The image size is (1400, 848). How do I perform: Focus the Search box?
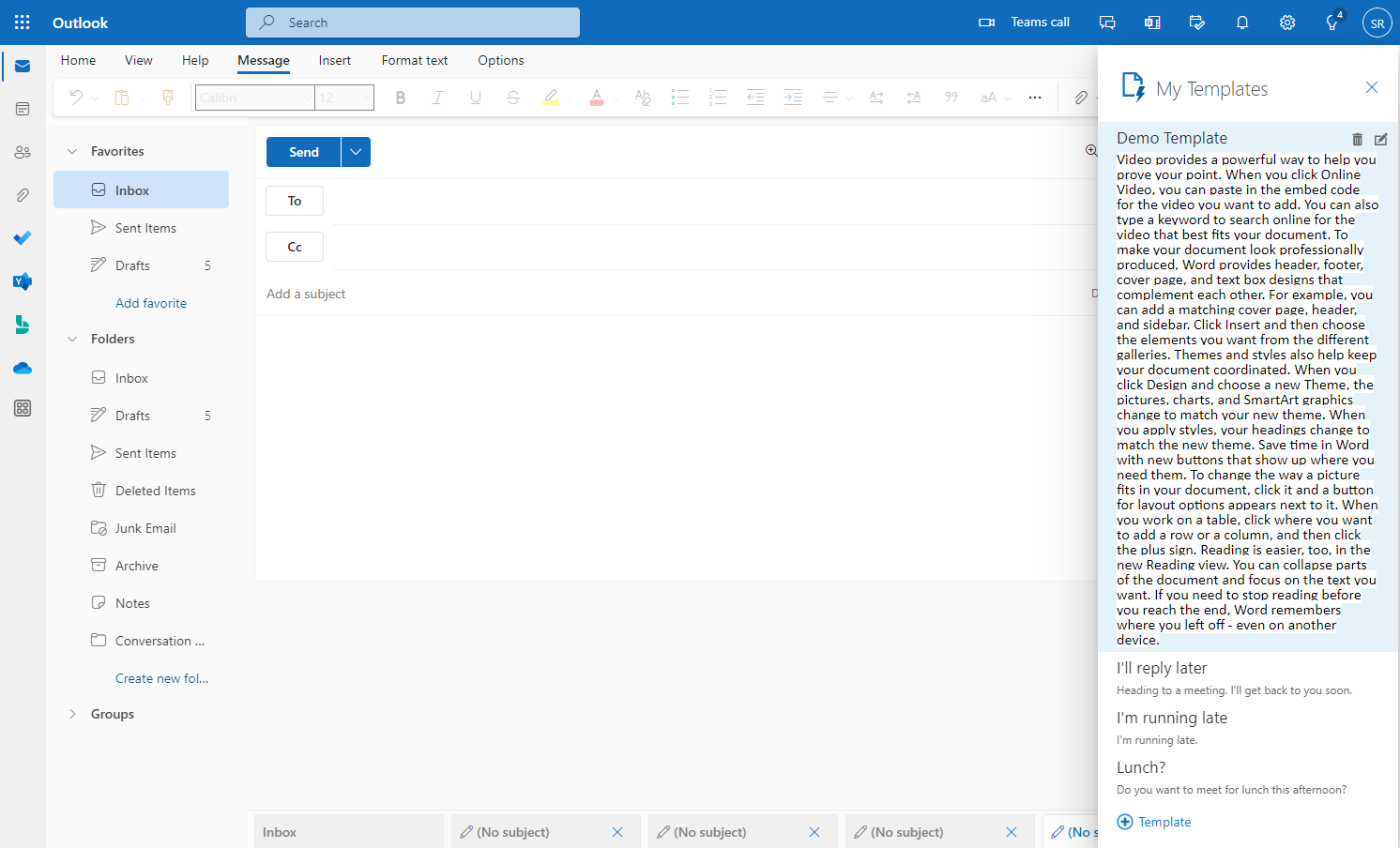(x=413, y=23)
